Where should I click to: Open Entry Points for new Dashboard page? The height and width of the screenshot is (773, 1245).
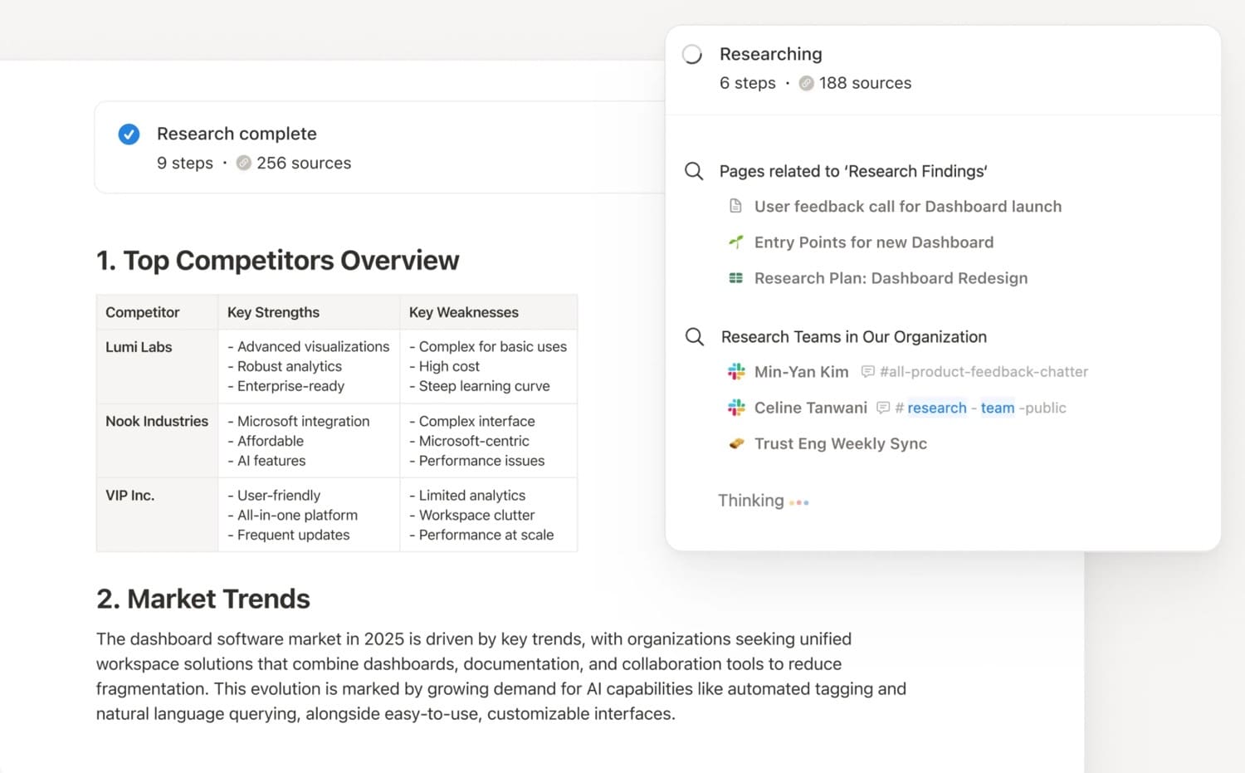(x=873, y=242)
